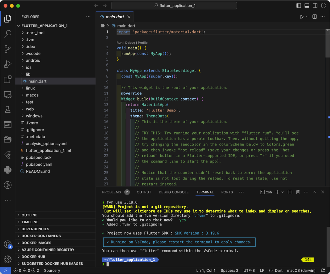Viewport: 330px width, 274px height.
Task: Switch to the DEBUG CONSOLE tab
Action: click(174, 192)
